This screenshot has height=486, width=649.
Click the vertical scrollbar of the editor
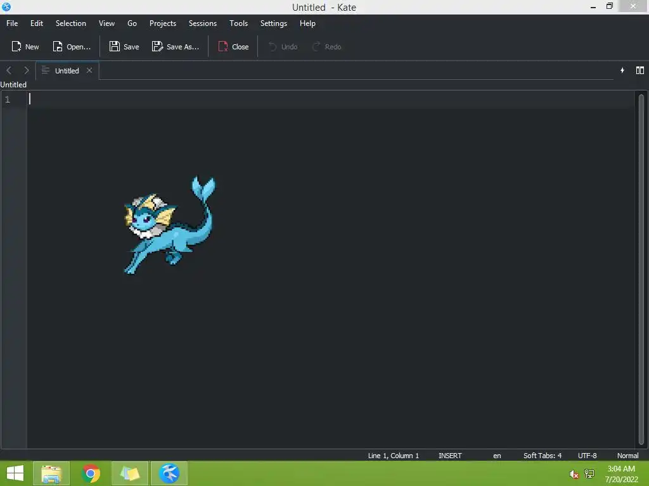[641, 268]
